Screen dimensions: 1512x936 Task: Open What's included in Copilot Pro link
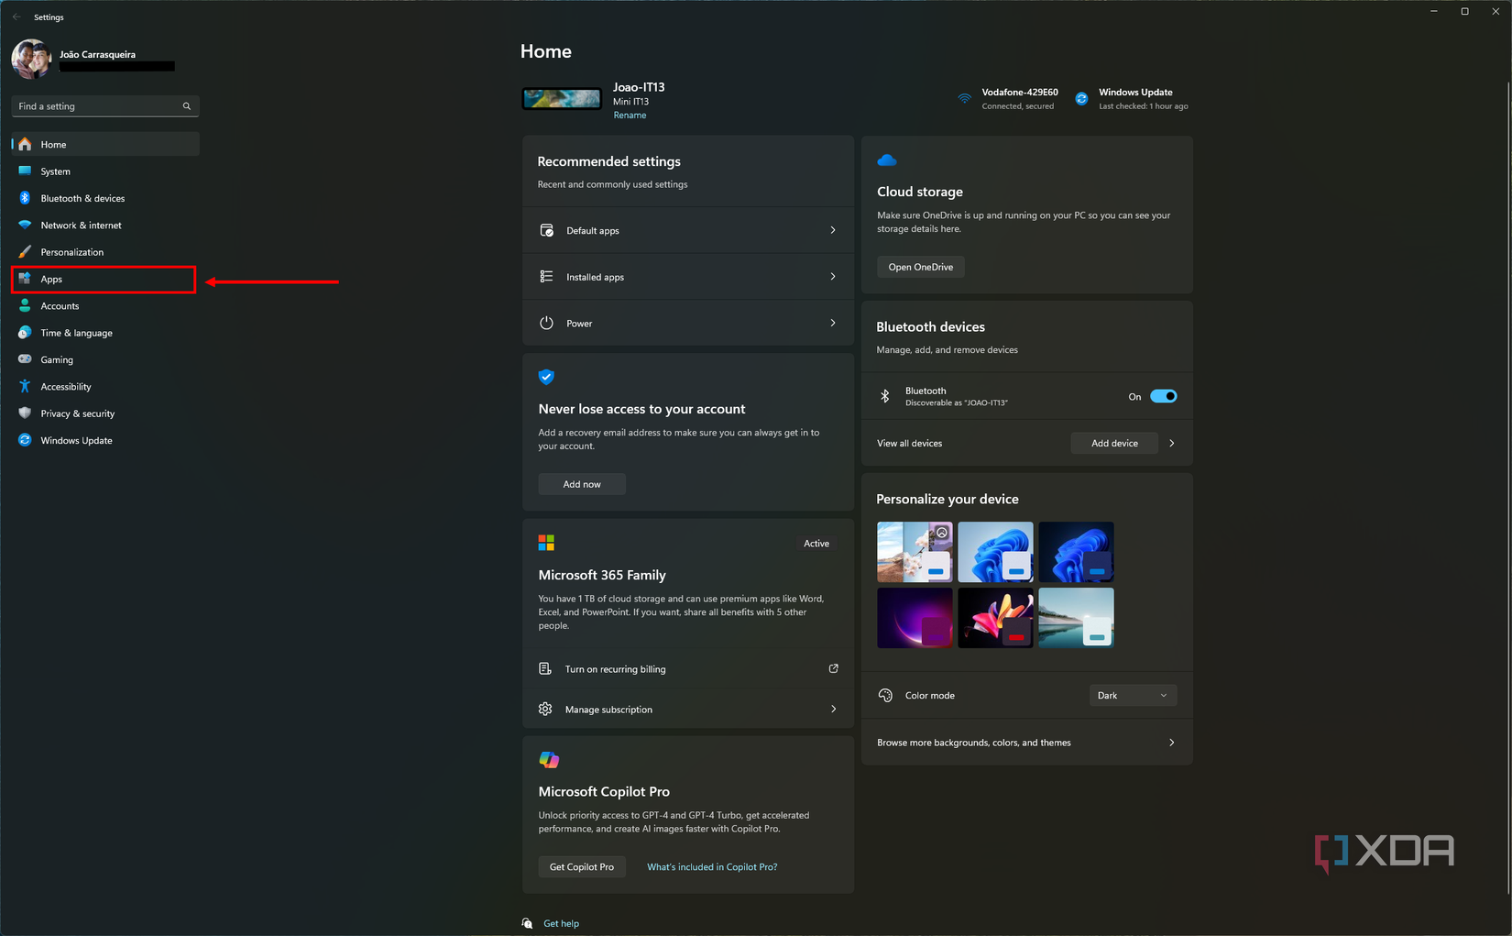pyautogui.click(x=712, y=866)
